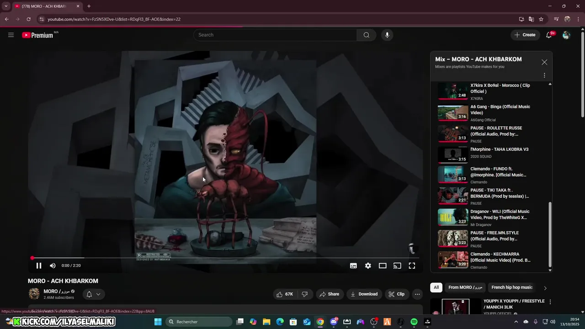The width and height of the screenshot is (585, 329).
Task: Open Spotify from the taskbar
Action: click(x=414, y=322)
